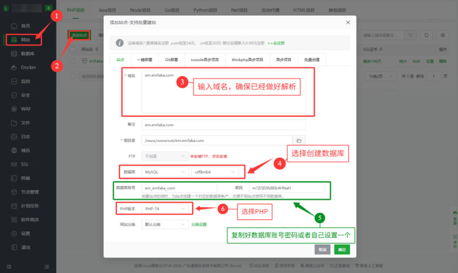Switch to the thinkphp异步项目 tab
Image resolution: width=458 pixels, height=273 pixels.
247,59
